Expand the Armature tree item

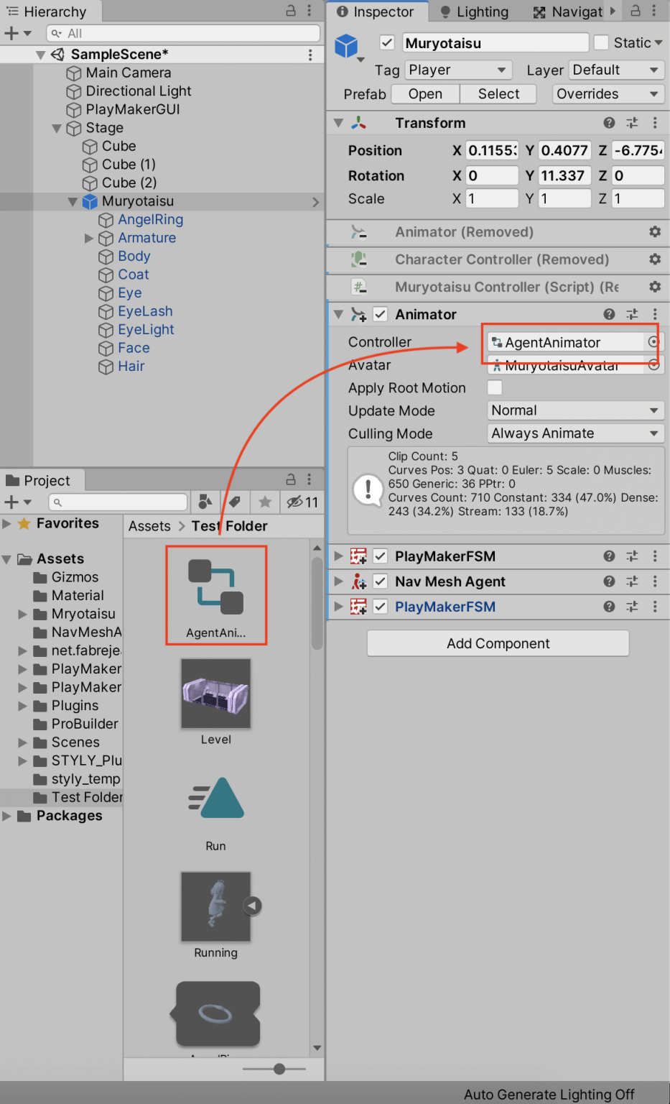pyautogui.click(x=89, y=238)
